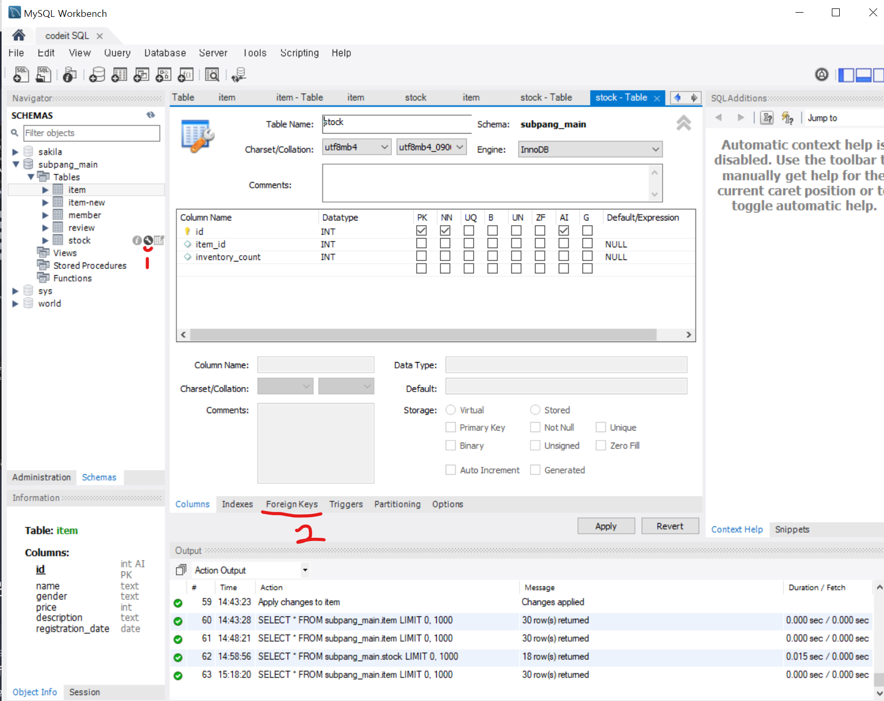884x701 pixels.
Task: Click the Table Name input field
Action: [x=397, y=124]
